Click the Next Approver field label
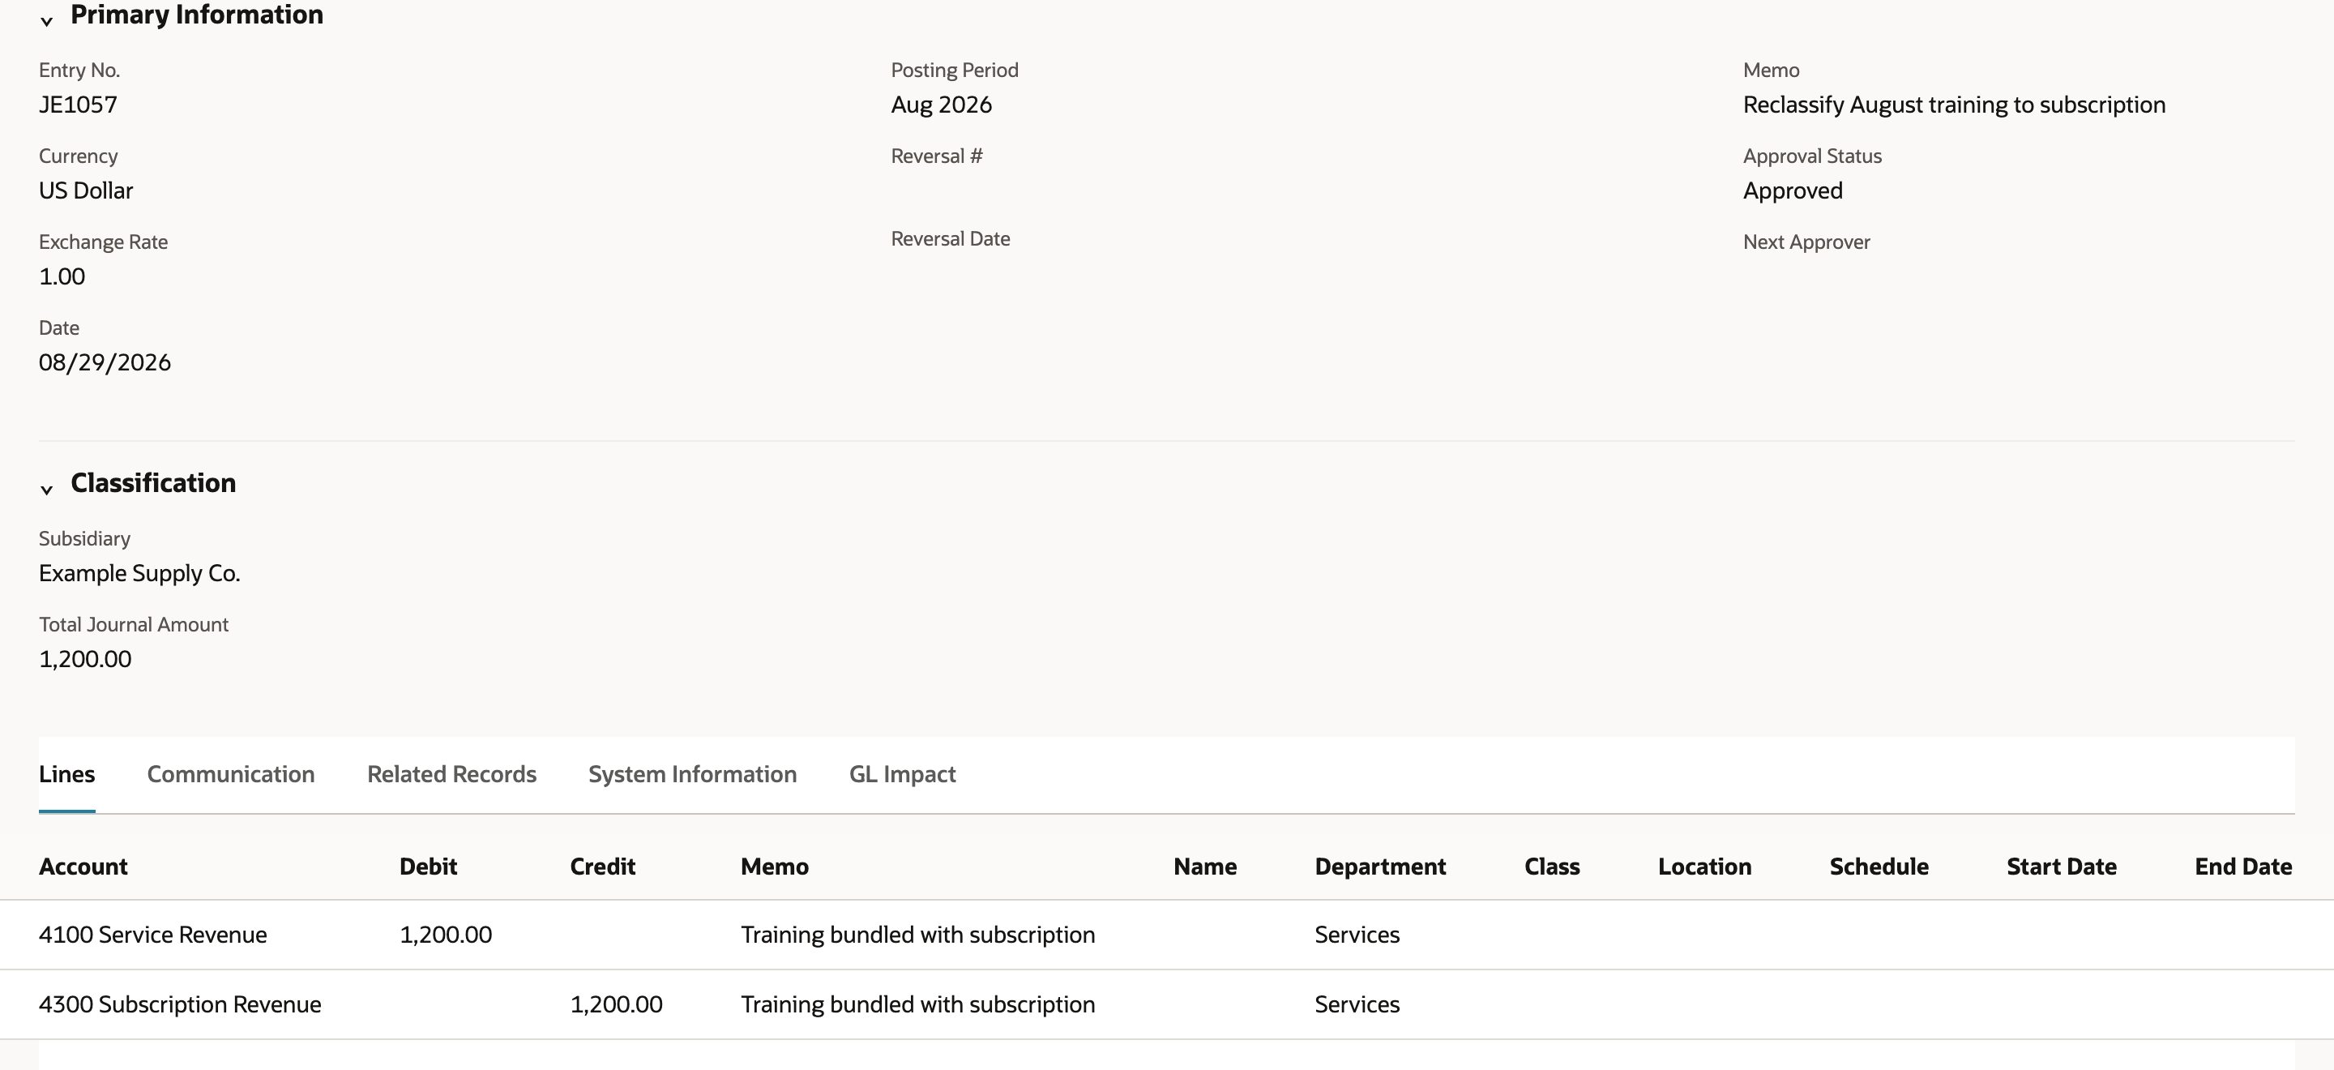 [x=1806, y=242]
